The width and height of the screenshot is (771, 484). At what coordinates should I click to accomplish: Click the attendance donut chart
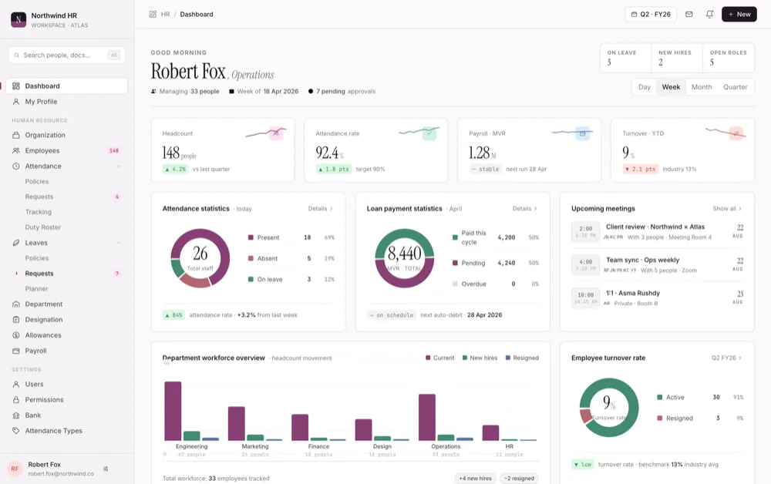coord(200,258)
